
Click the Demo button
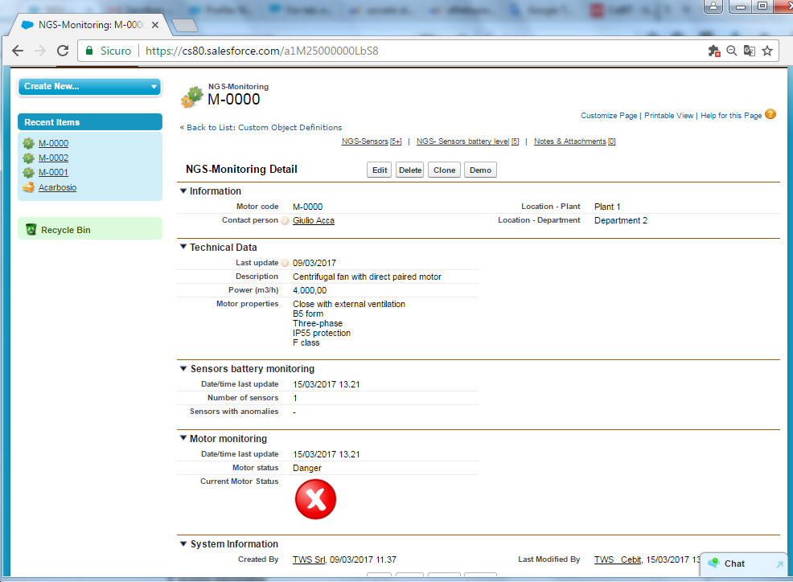480,170
